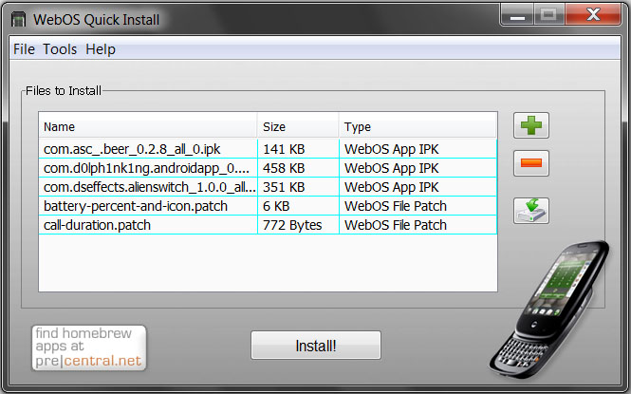Click the Install! button
The image size is (631, 394).
(316, 346)
